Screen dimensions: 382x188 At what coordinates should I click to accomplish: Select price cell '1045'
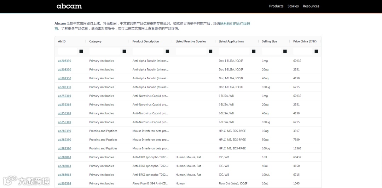coord(296,184)
